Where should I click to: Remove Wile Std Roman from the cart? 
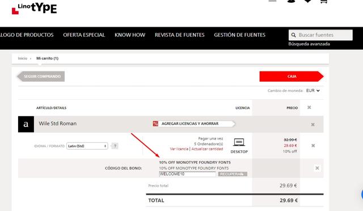[x=313, y=125]
